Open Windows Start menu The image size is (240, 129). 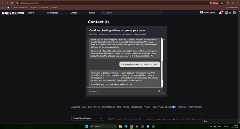point(87,127)
